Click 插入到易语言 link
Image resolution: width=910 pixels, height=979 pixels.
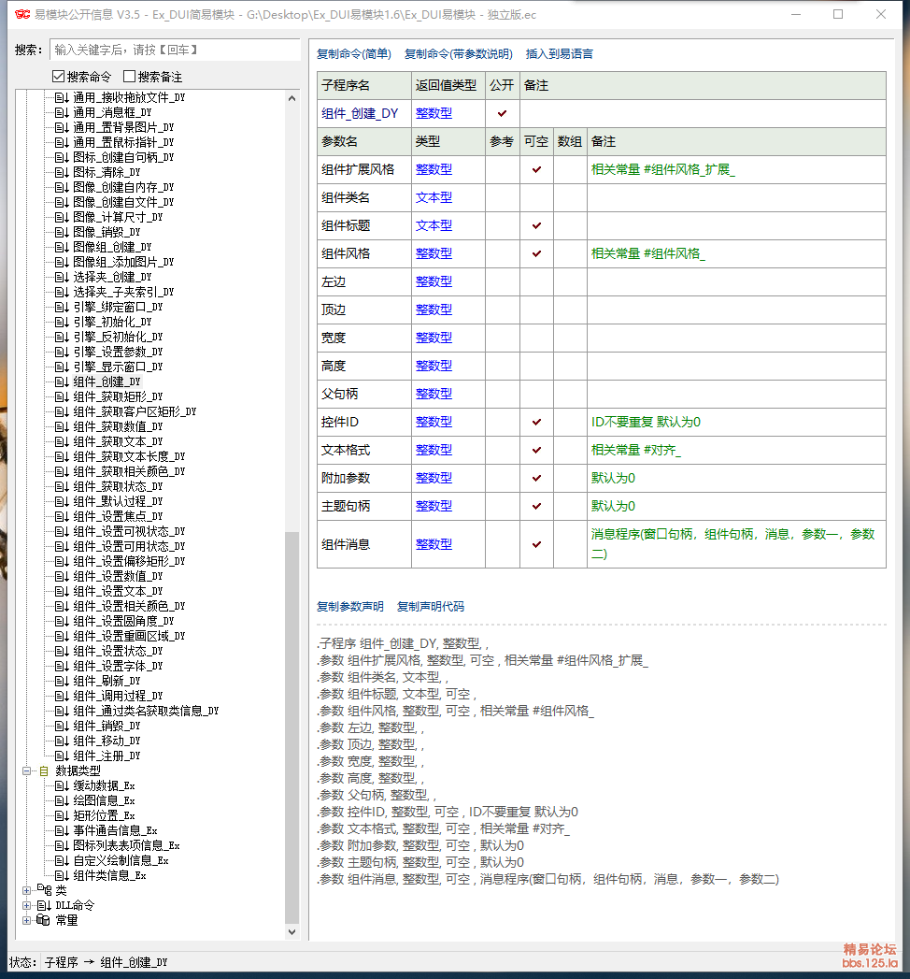pyautogui.click(x=559, y=54)
